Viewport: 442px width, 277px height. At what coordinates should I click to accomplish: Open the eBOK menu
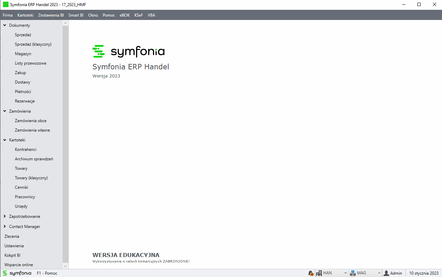point(125,15)
